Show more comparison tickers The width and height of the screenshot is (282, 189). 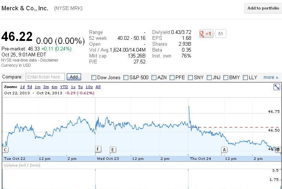coord(271,77)
